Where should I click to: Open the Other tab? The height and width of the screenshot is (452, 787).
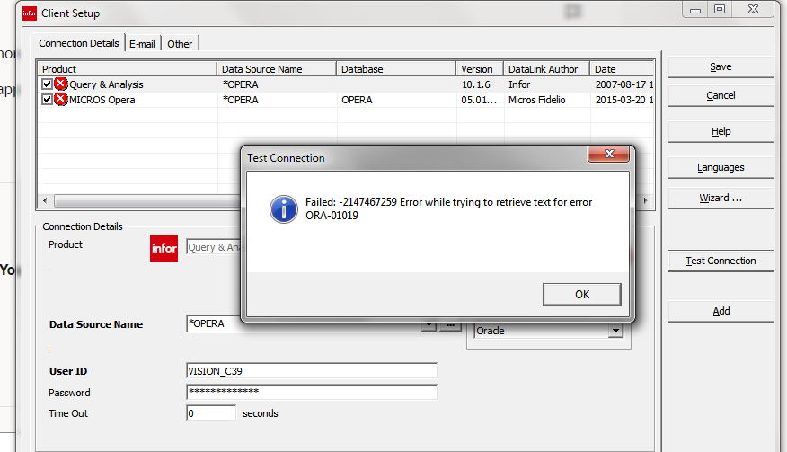(180, 43)
